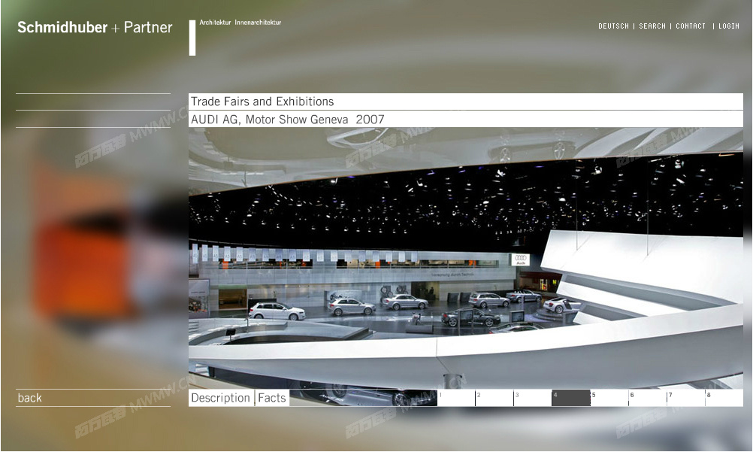Select the highlighted image 4 marker

[x=571, y=398]
